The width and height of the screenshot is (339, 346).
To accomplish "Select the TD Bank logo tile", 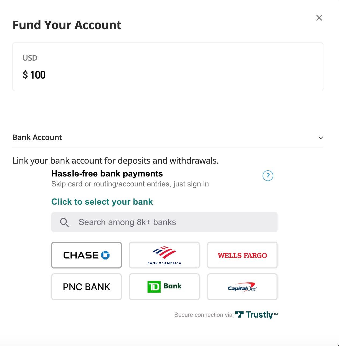I will coord(164,287).
